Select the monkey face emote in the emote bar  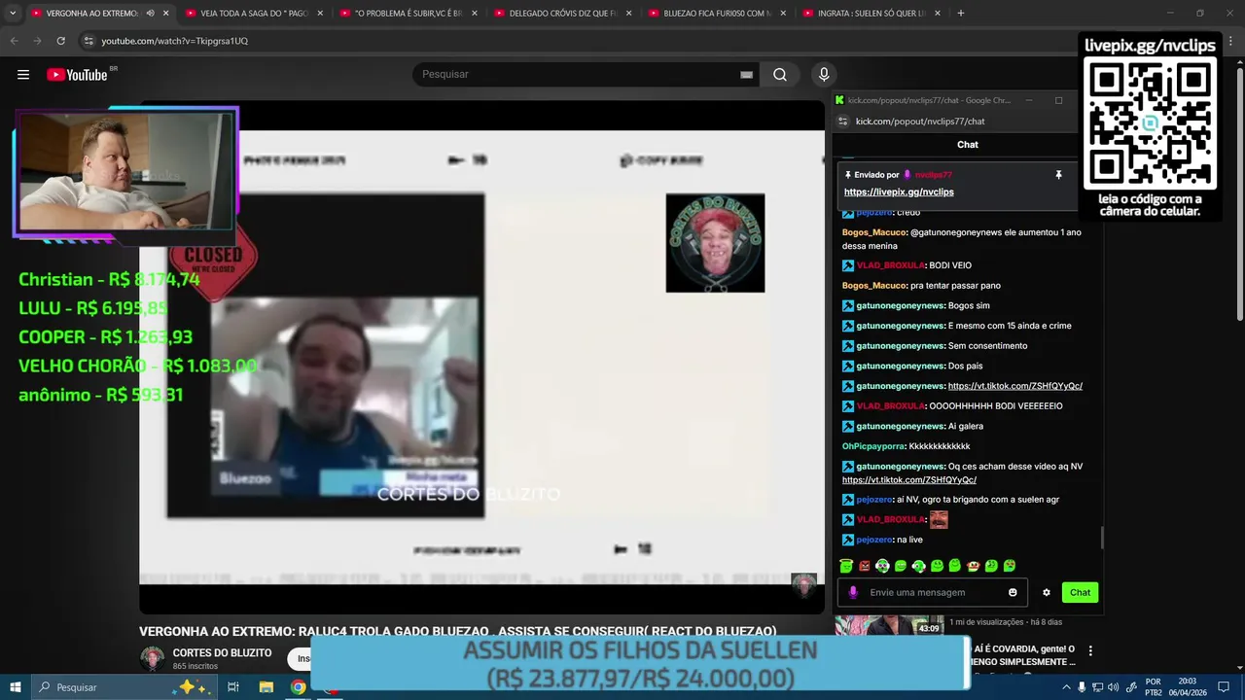tap(973, 566)
